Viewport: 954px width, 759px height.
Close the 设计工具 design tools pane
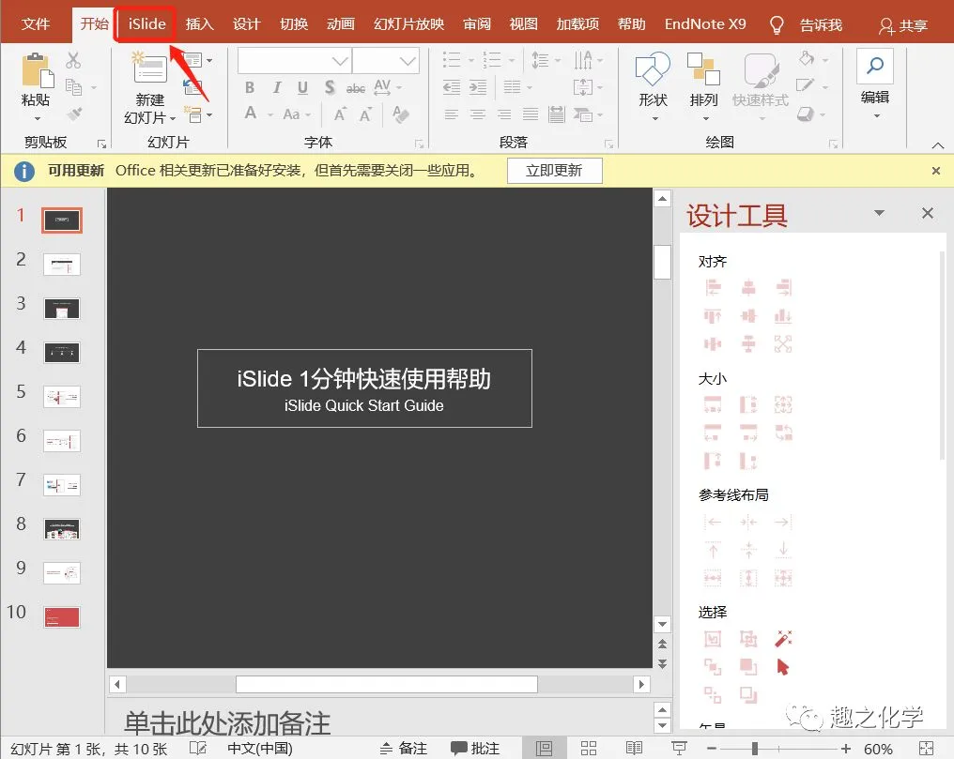tap(927, 213)
